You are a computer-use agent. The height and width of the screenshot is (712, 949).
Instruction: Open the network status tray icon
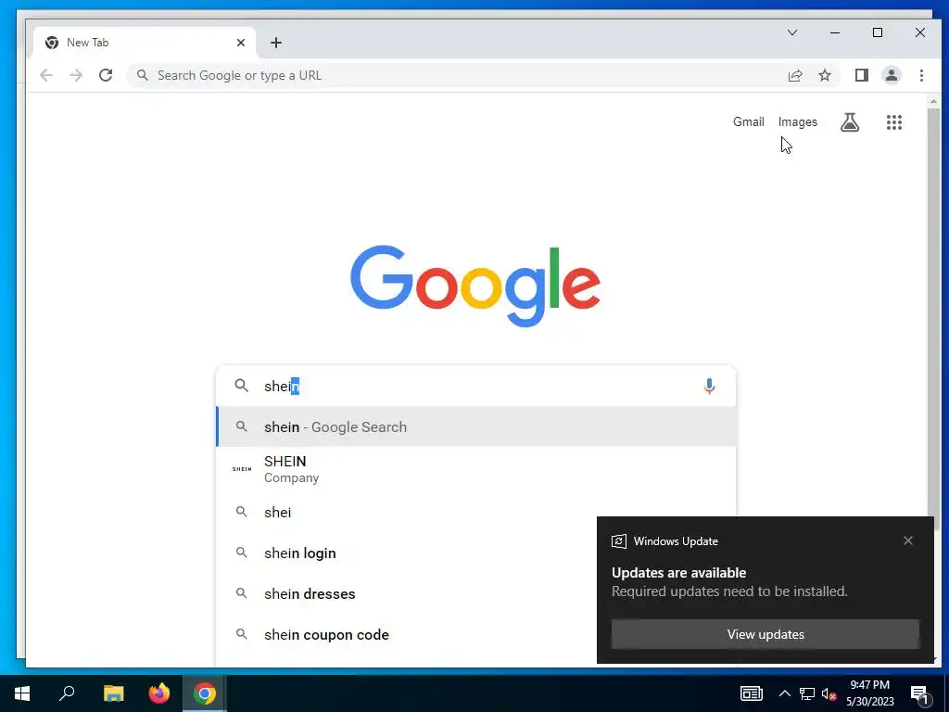point(807,693)
